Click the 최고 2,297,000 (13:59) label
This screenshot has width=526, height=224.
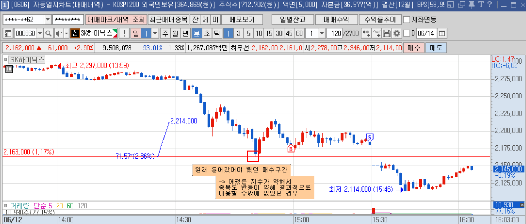(x=97, y=65)
